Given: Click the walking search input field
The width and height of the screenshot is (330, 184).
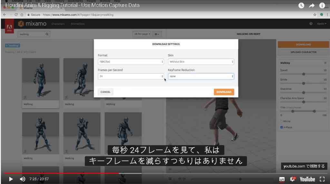Looking at the screenshot, I should point(31,34).
